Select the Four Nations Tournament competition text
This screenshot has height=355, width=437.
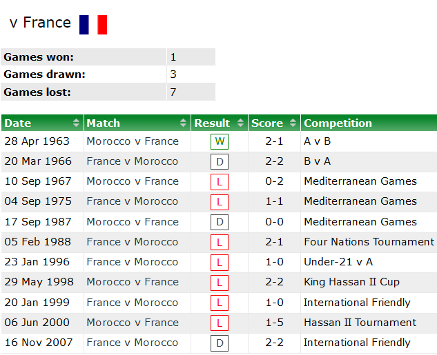[369, 242]
